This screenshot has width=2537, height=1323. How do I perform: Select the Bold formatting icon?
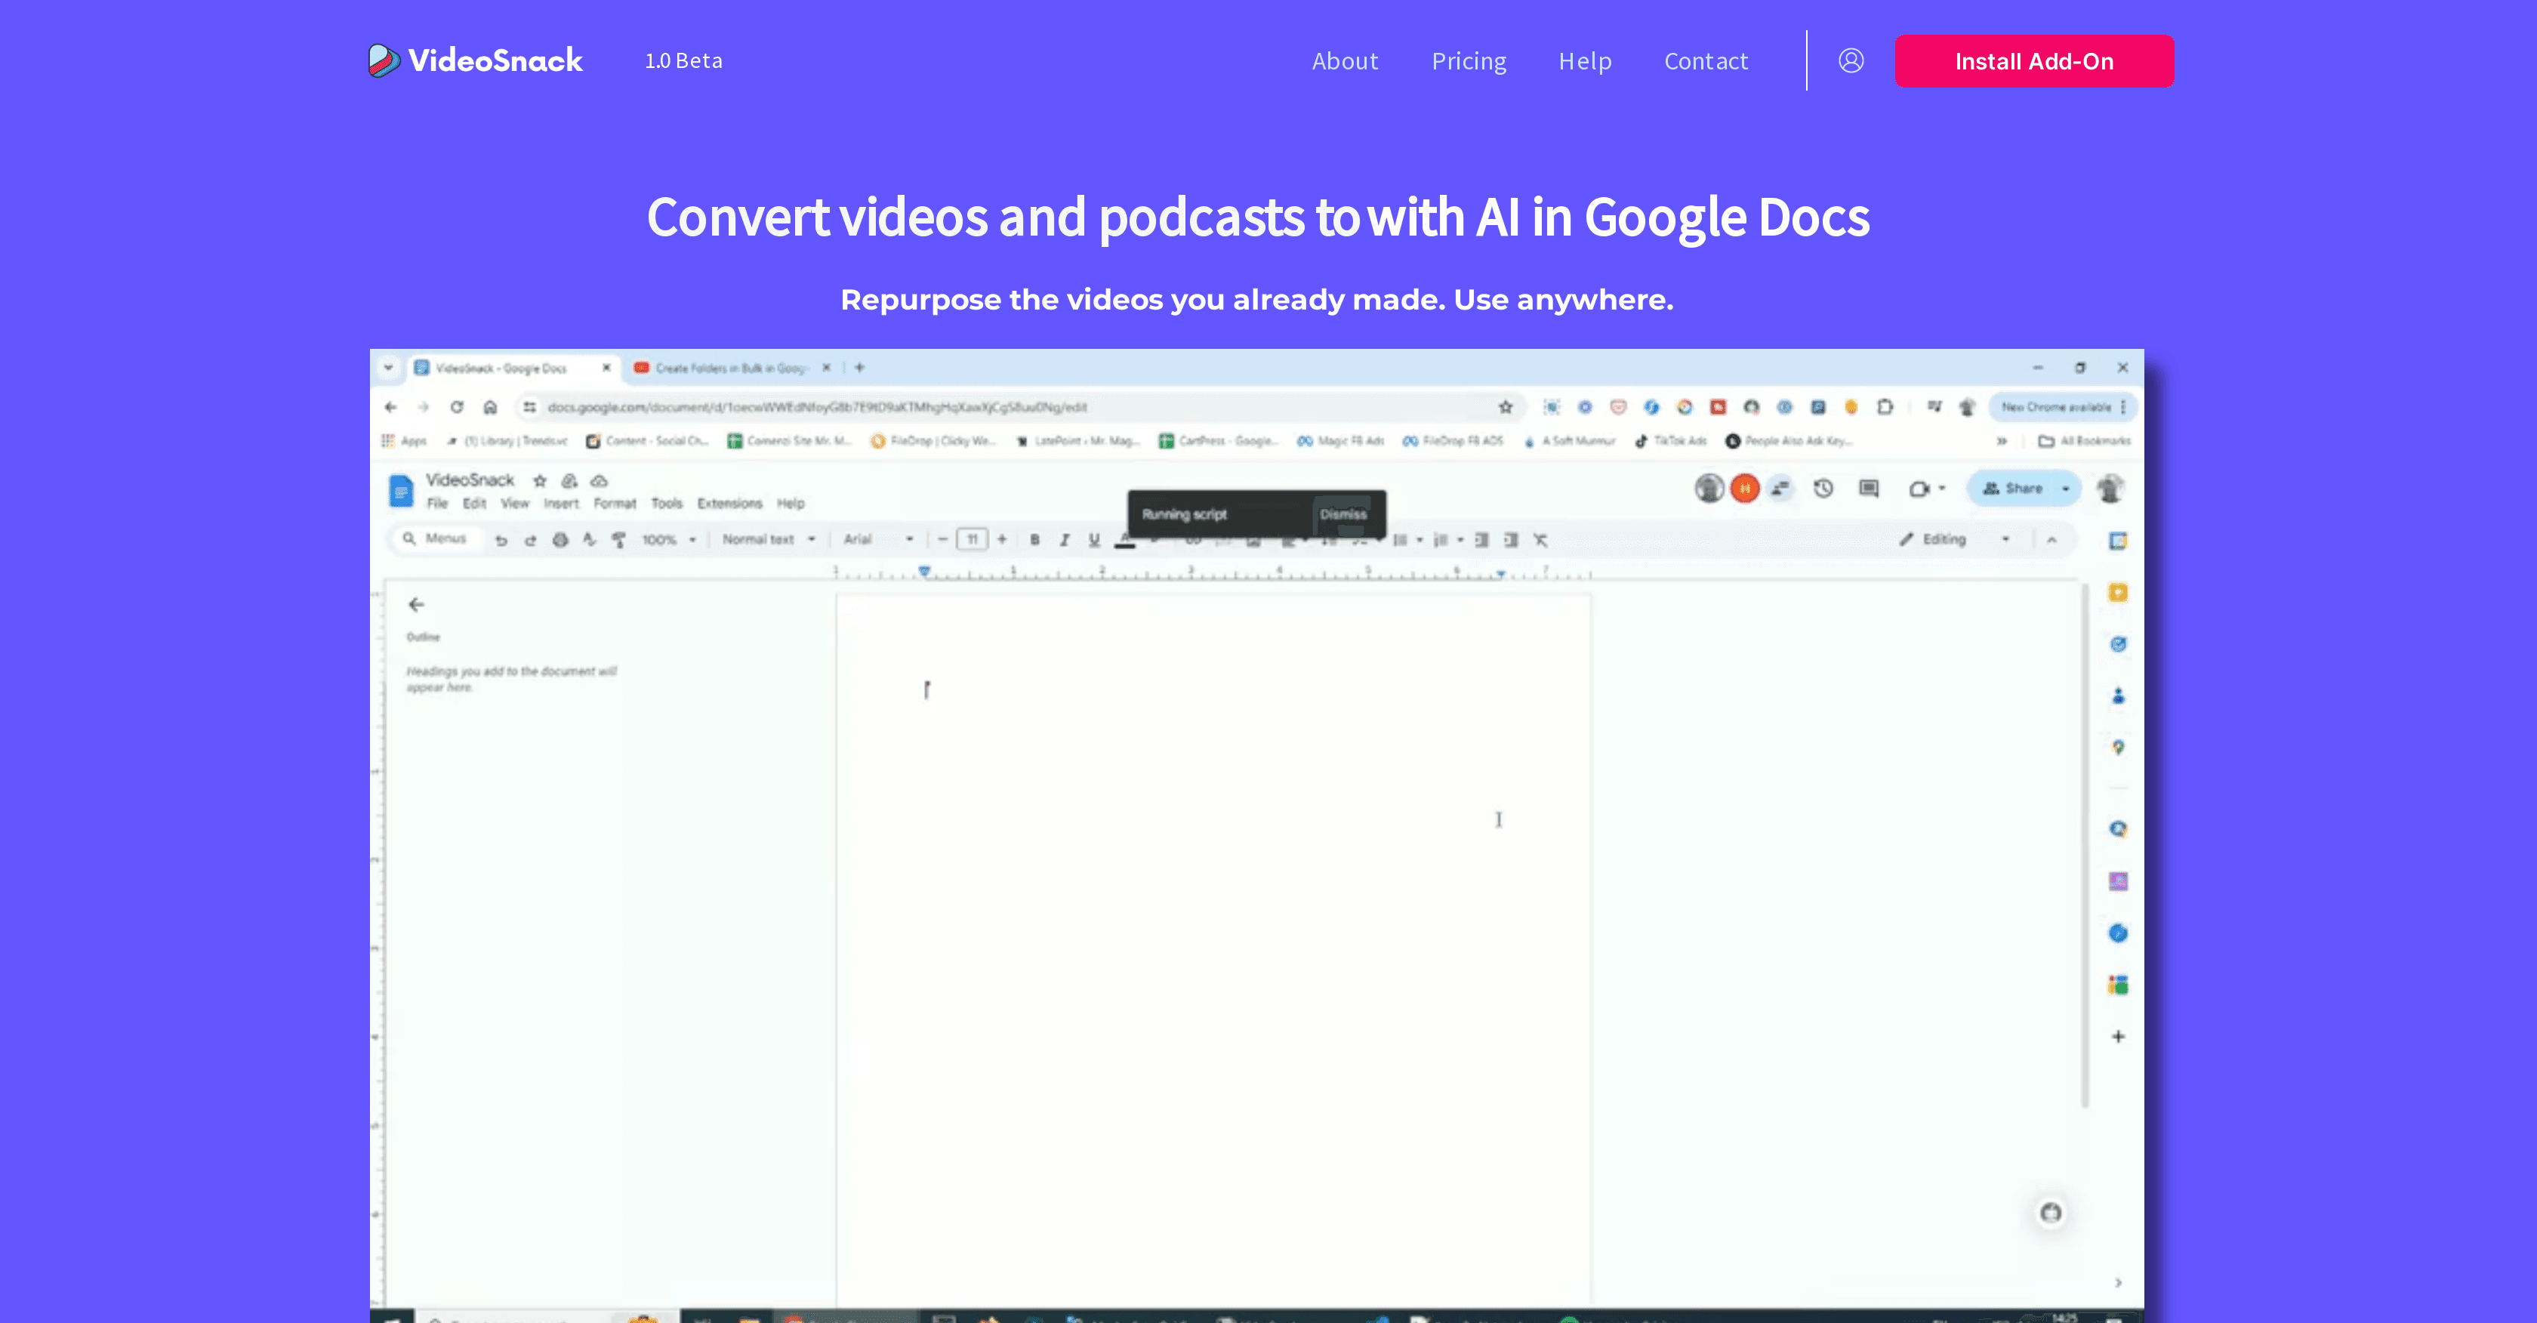pyautogui.click(x=1035, y=540)
